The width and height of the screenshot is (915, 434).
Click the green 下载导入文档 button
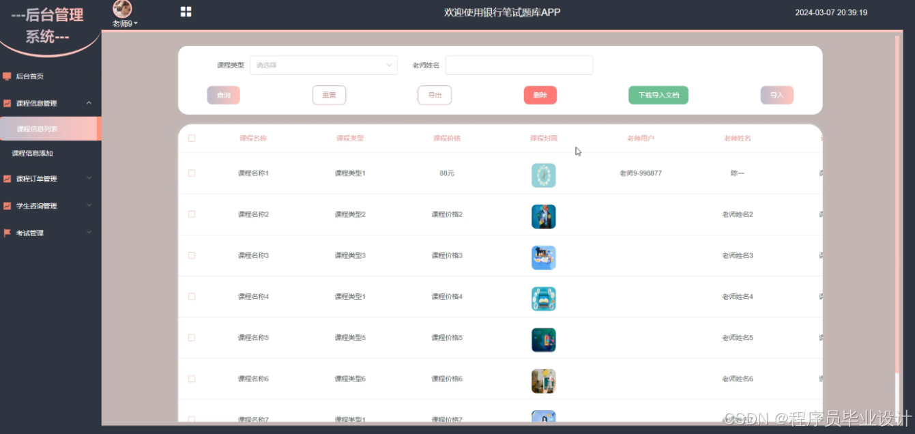[x=658, y=95]
